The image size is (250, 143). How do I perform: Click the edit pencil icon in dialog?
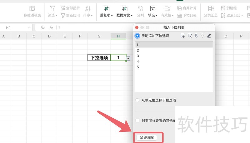[209, 36]
